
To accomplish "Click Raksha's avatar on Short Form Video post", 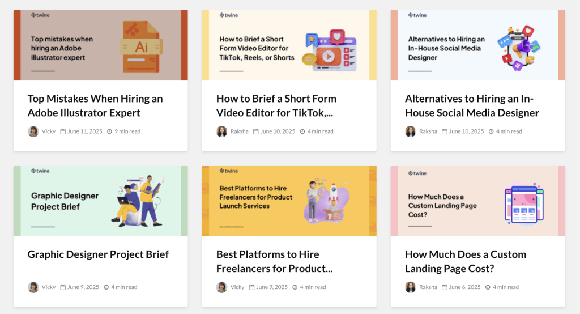I will 222,131.
